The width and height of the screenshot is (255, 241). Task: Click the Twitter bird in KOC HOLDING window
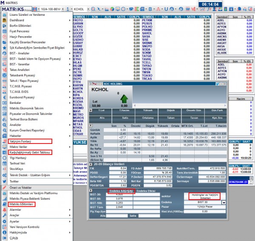pos(217,84)
